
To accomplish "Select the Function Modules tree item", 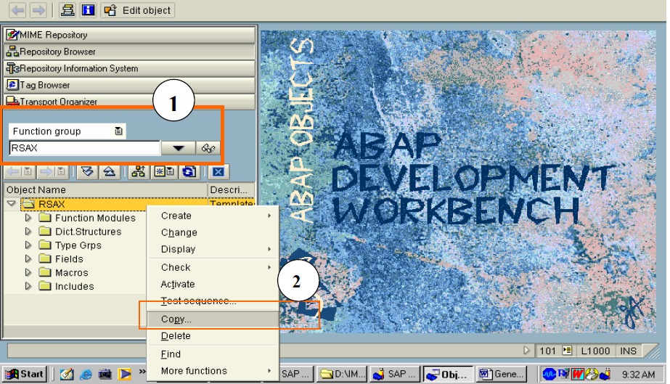I will click(x=95, y=218).
